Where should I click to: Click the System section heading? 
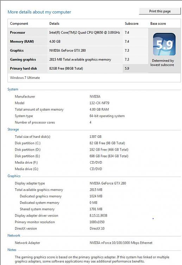click(13, 89)
